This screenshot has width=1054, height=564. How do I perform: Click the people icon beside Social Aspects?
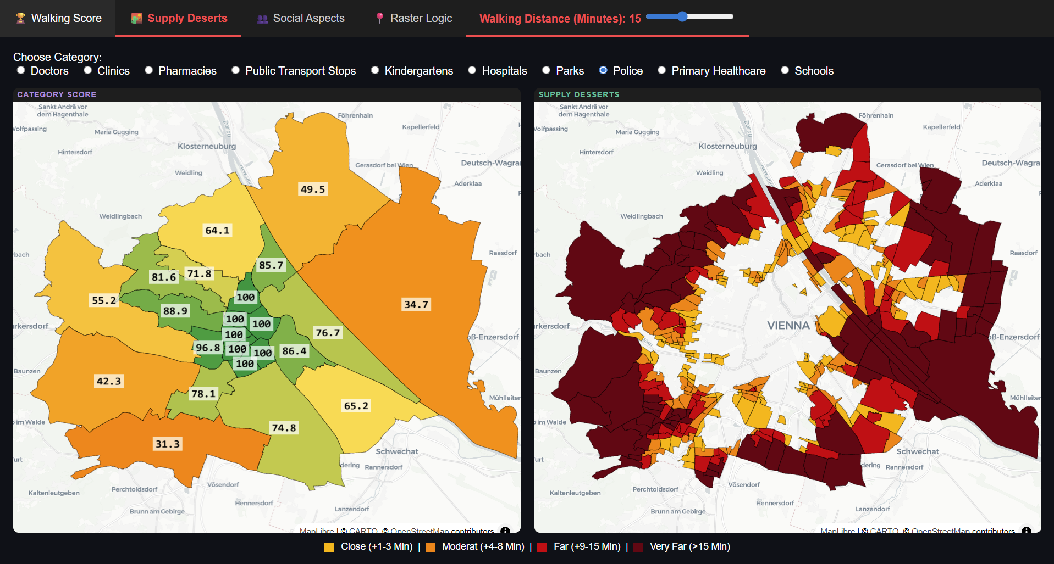(x=262, y=19)
